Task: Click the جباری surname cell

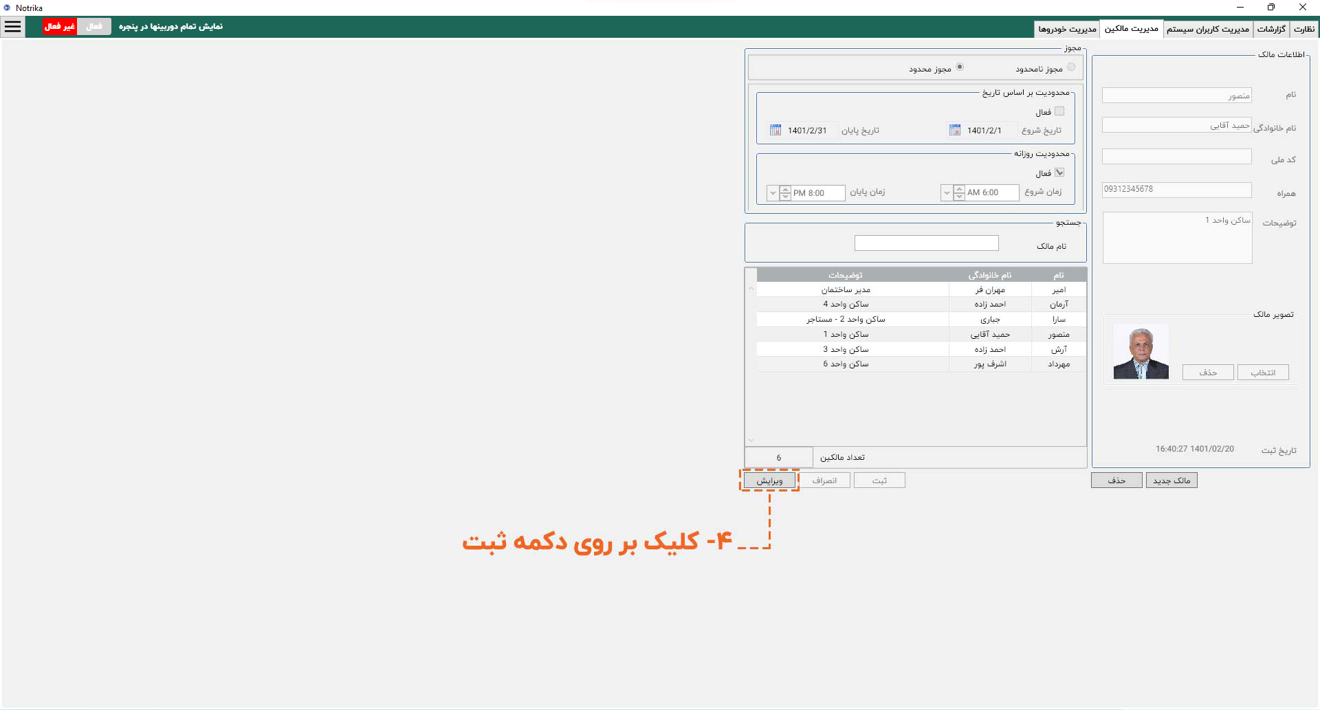Action: tap(990, 320)
